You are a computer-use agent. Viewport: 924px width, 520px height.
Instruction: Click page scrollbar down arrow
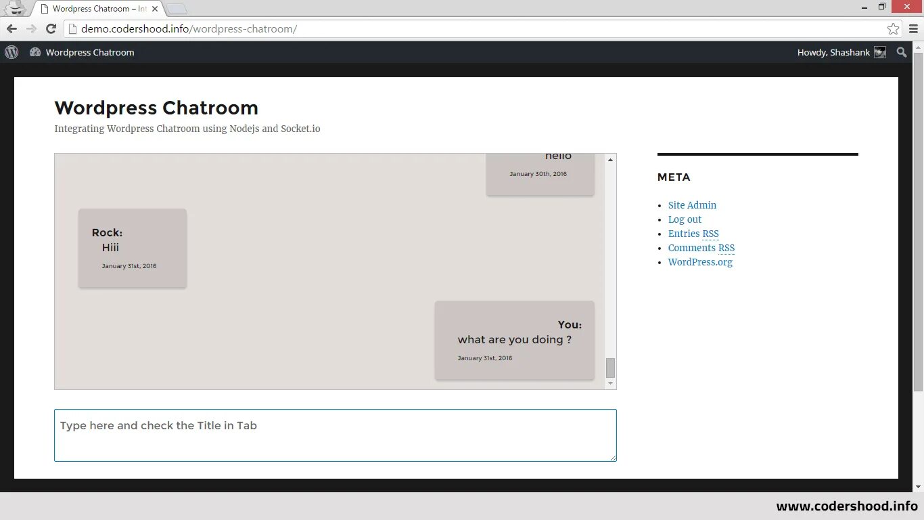[918, 486]
